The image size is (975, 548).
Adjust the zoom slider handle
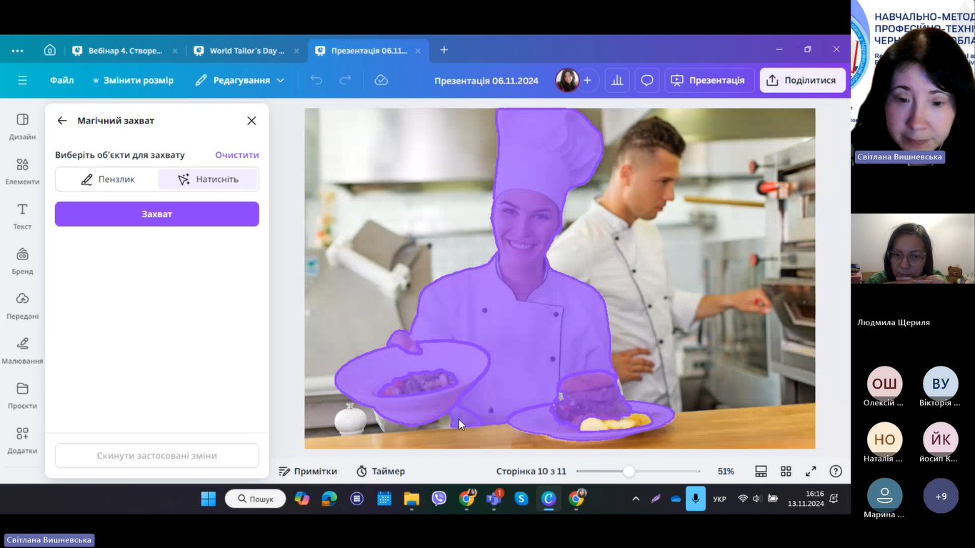(x=629, y=472)
